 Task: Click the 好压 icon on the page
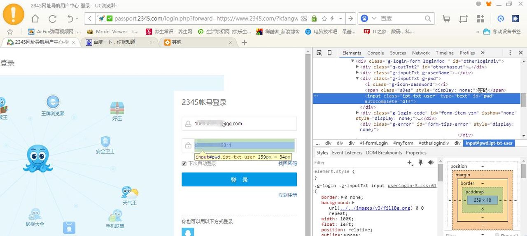[117, 108]
